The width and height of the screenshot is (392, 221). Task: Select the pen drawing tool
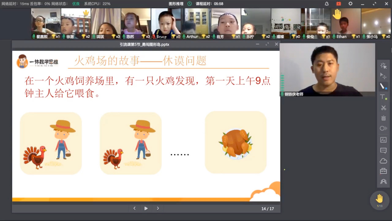point(383,86)
